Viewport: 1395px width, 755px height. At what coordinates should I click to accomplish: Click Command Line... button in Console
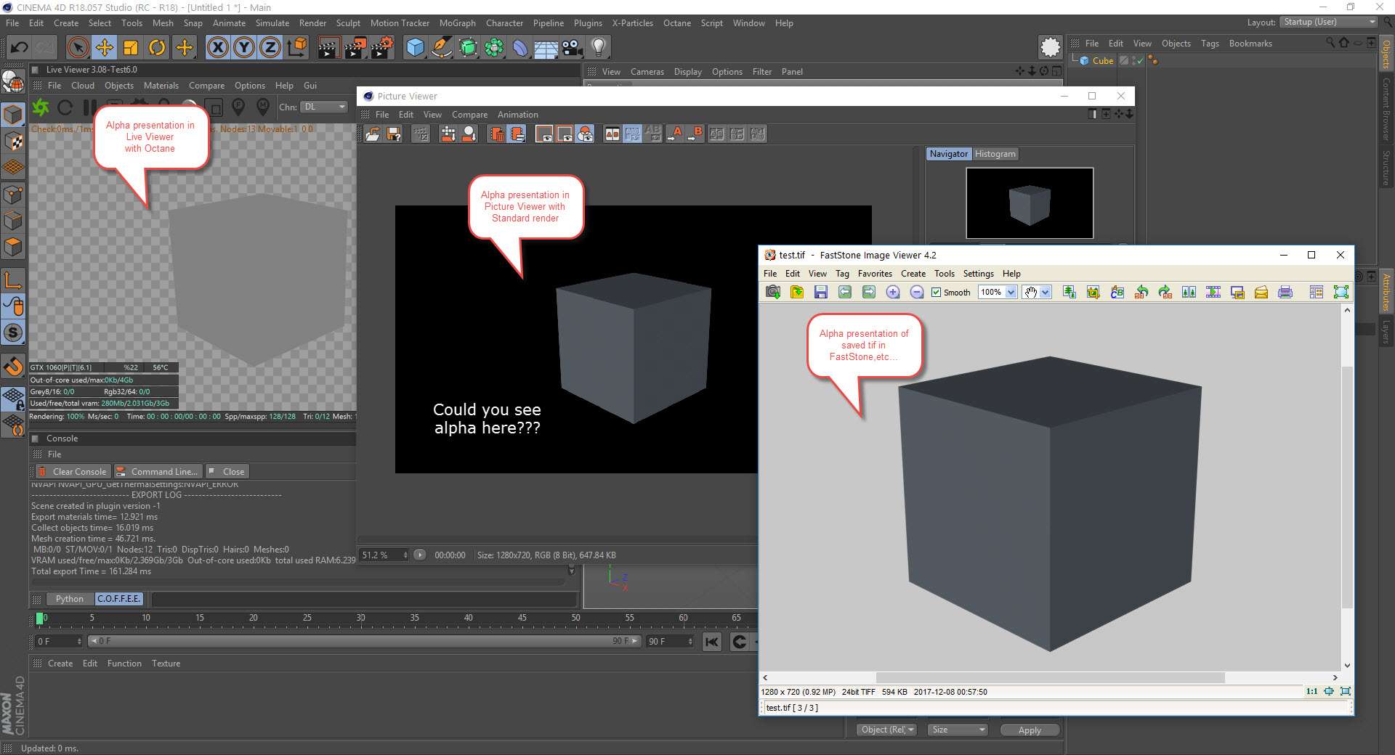click(x=158, y=472)
